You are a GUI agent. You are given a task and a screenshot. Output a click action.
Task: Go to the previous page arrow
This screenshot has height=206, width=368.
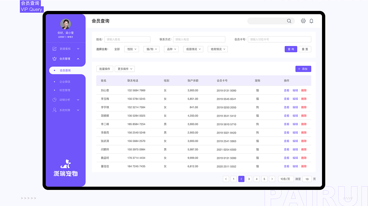226,179
